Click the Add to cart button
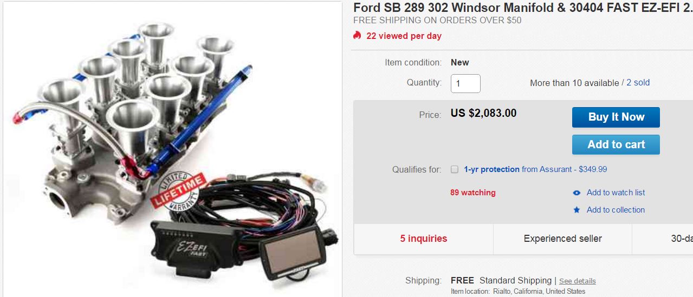 click(x=616, y=144)
